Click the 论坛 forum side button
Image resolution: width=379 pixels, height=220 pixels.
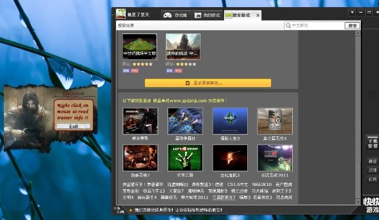tap(372, 179)
